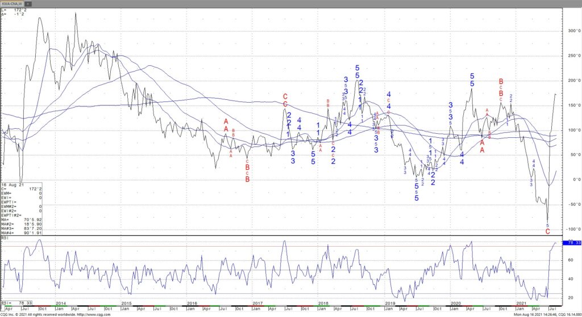Select the 2018 year marker on time axis
Viewport: 582px width, 317px height.
coord(324,304)
